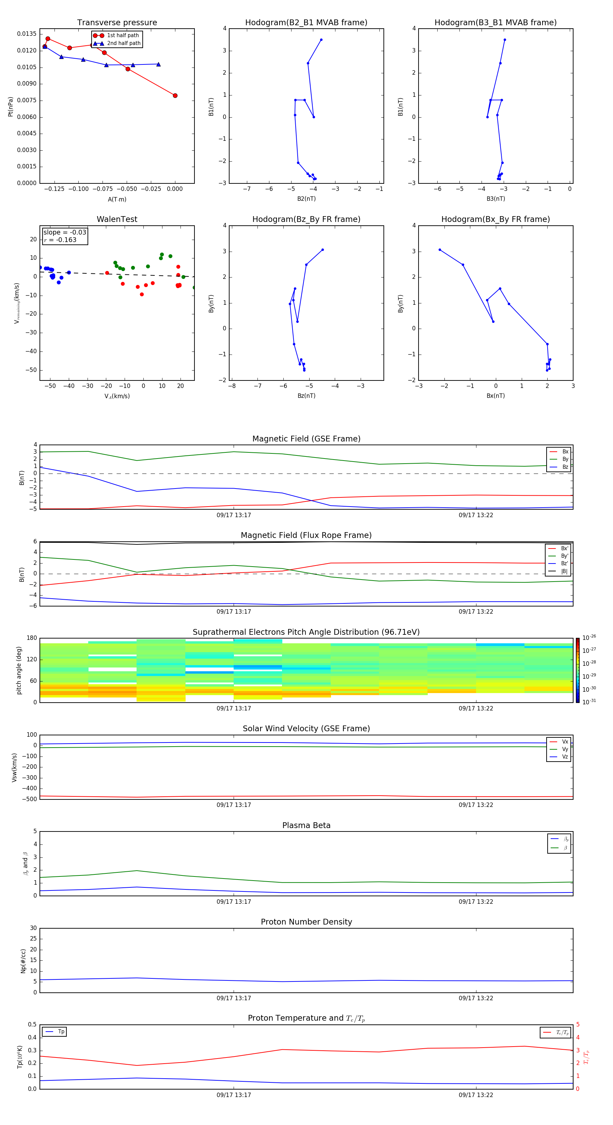Select the Suprathermal Electrons Pitch Angle Distribution title
The width and height of the screenshot is (613, 1125).
[306, 632]
